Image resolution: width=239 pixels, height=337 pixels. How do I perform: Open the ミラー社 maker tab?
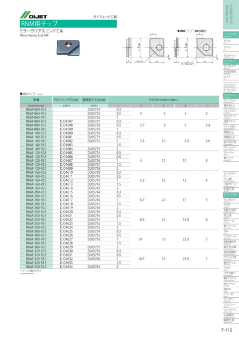231,295
